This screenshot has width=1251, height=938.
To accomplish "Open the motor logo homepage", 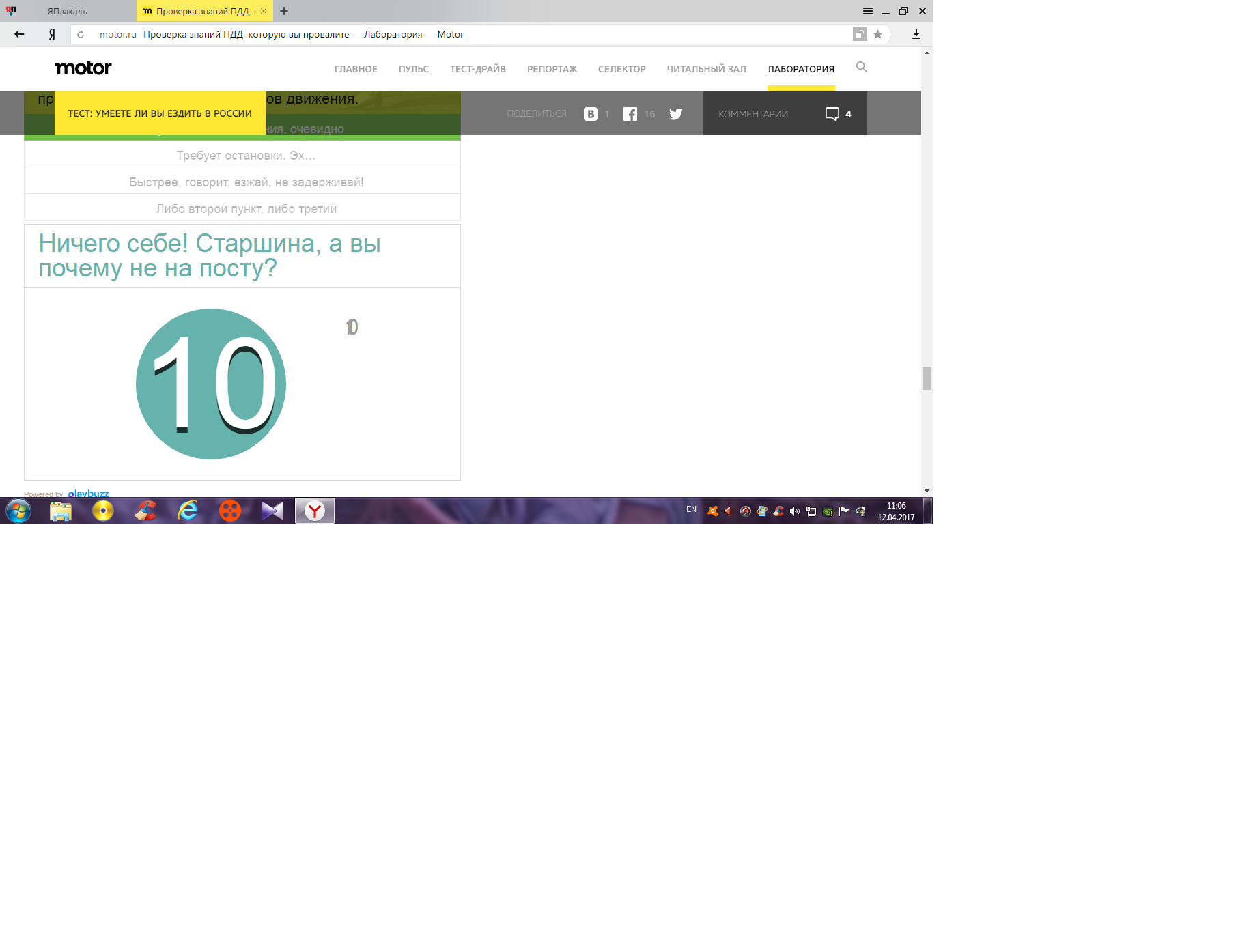I will click(83, 68).
